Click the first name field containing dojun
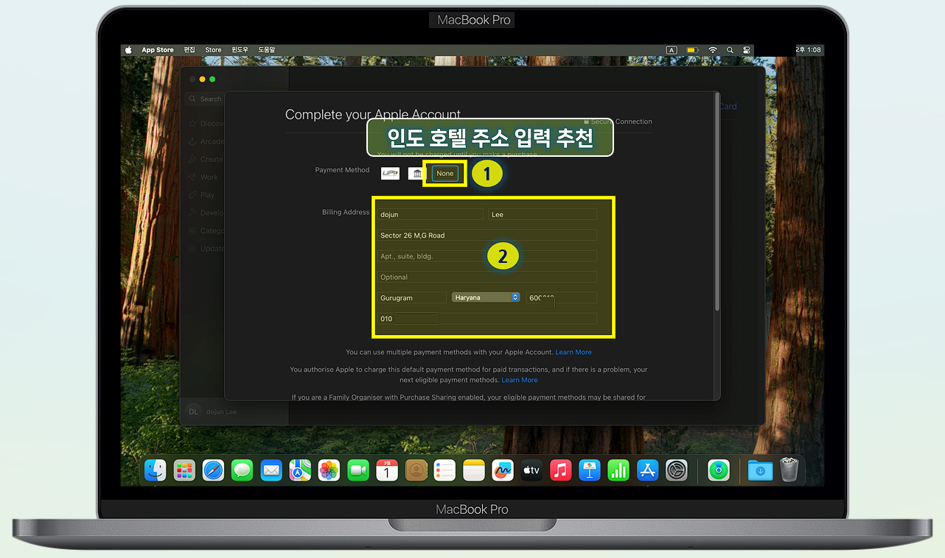Viewport: 945px width, 558px height. click(x=430, y=214)
